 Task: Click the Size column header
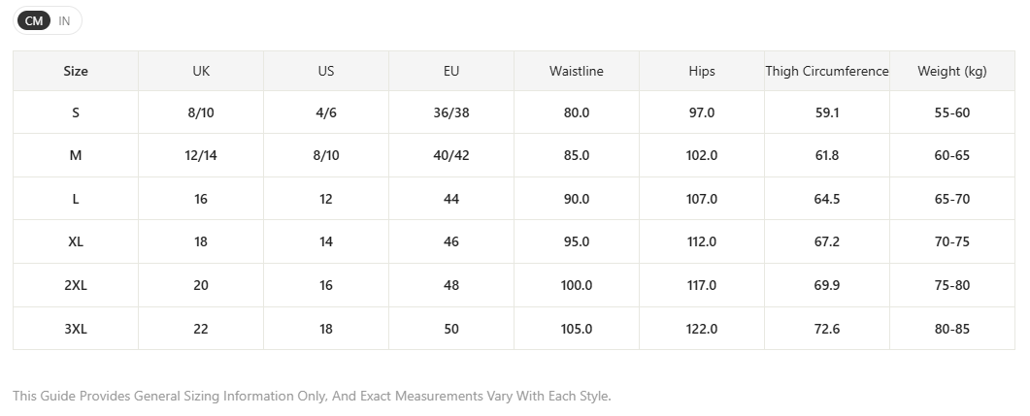(x=76, y=71)
